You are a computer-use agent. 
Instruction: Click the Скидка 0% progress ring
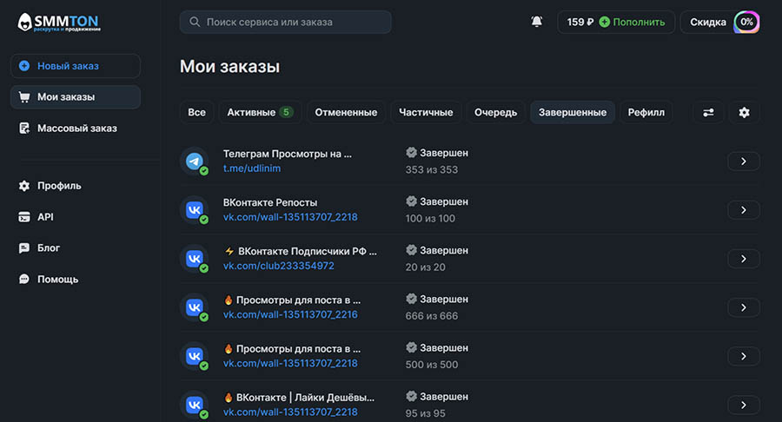tap(746, 22)
